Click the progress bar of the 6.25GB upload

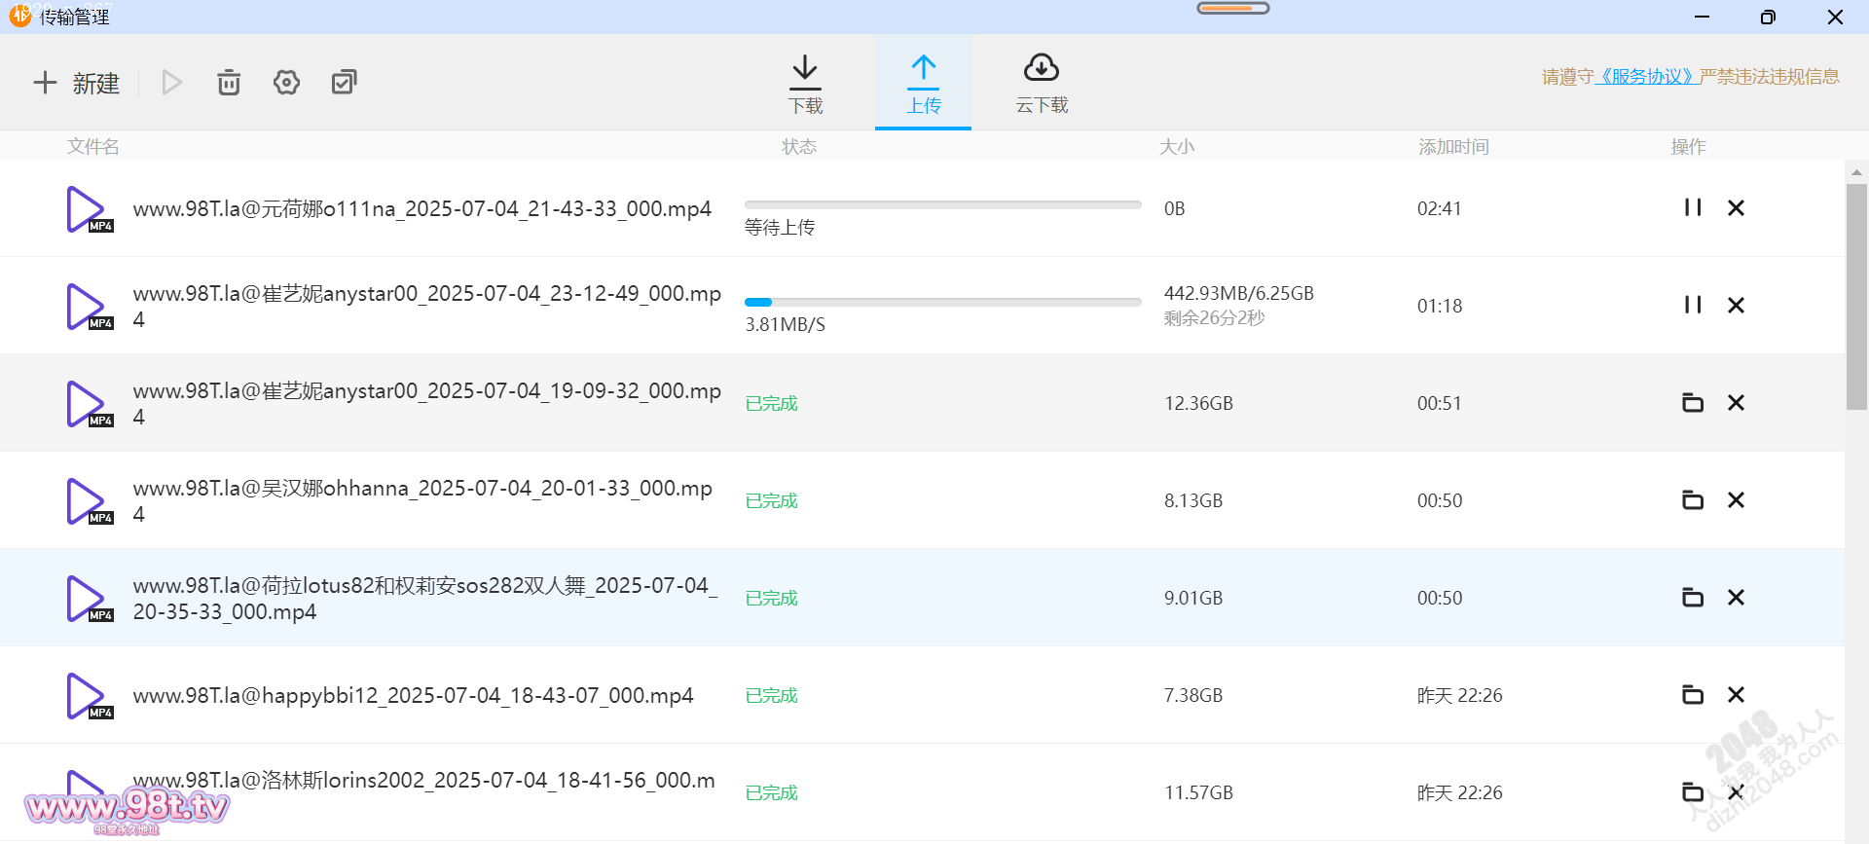(942, 302)
